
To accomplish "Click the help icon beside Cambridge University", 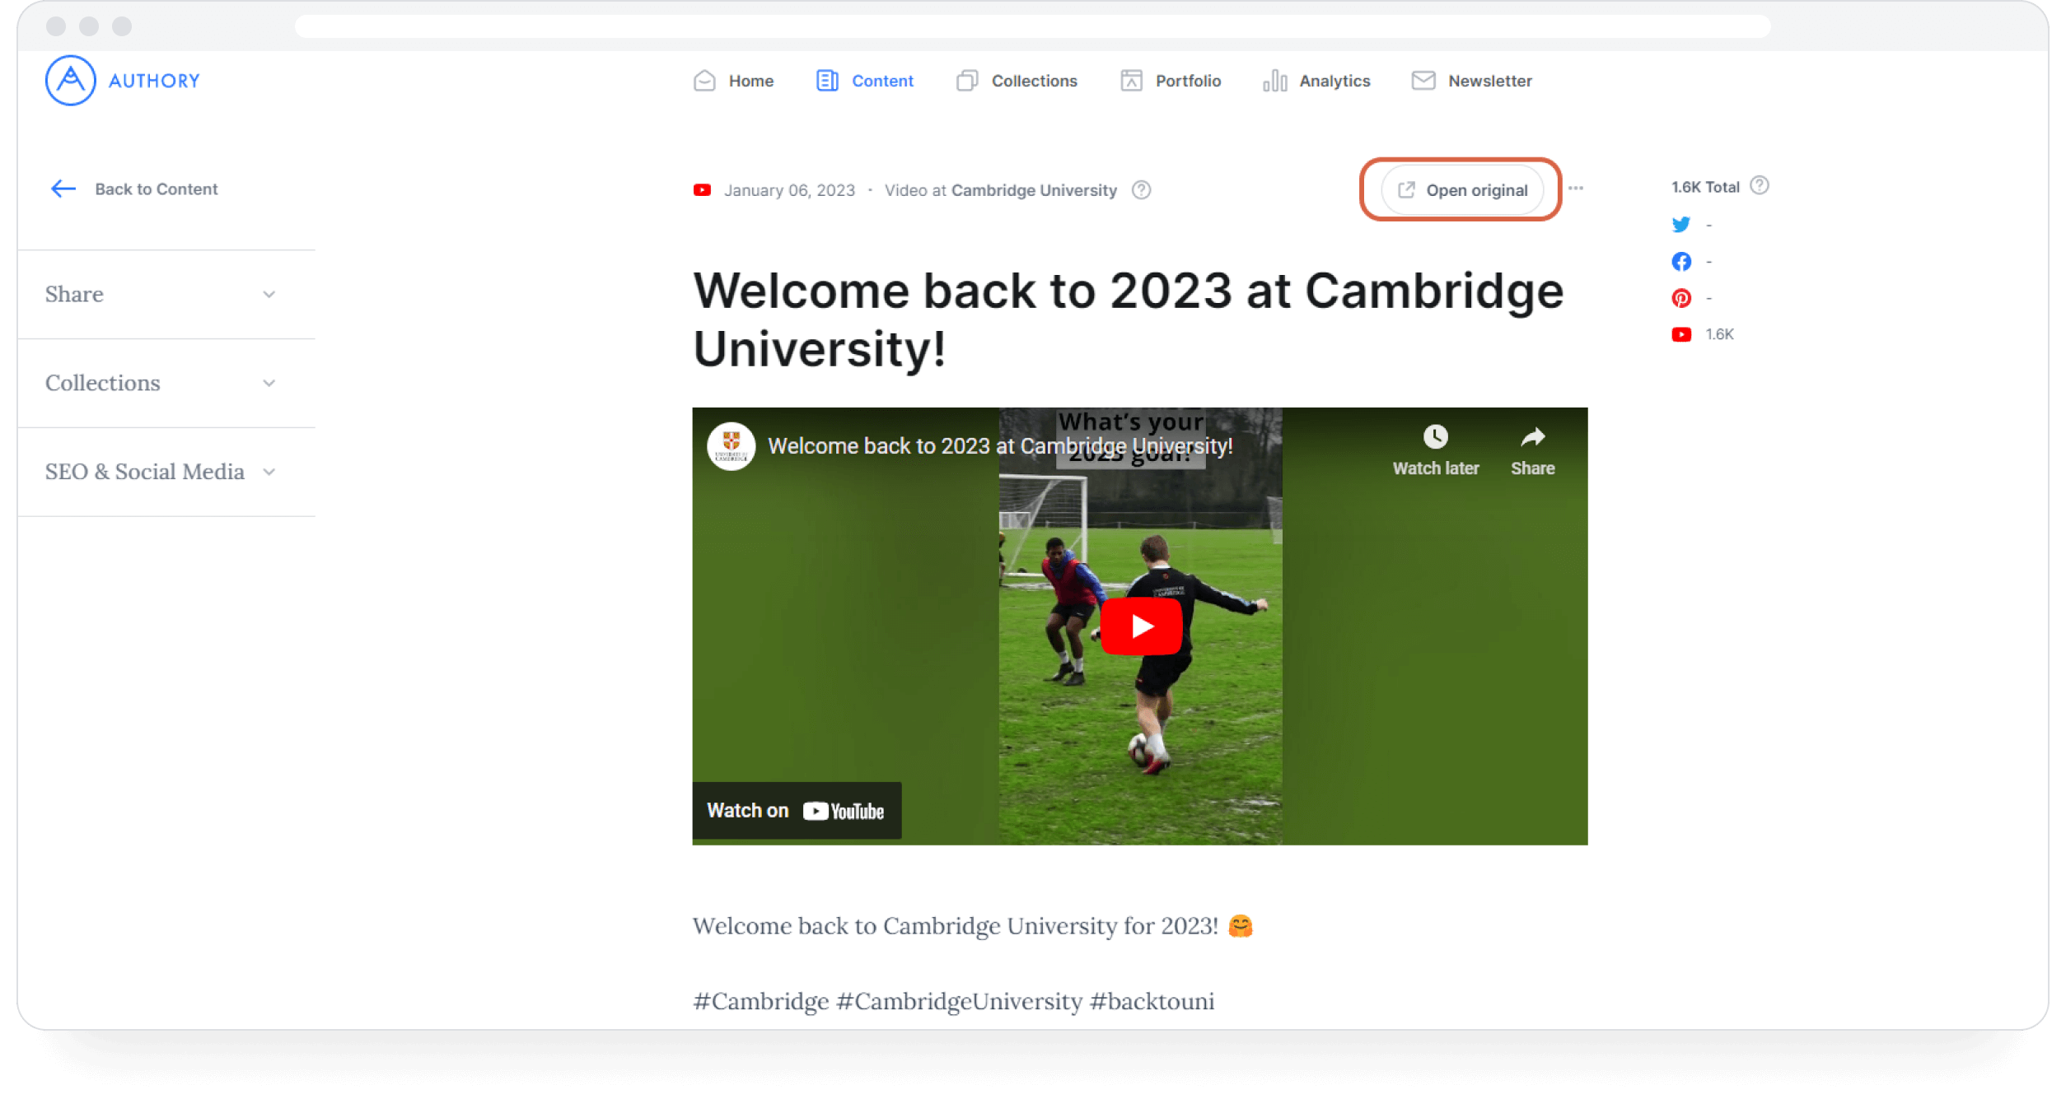I will (1141, 190).
